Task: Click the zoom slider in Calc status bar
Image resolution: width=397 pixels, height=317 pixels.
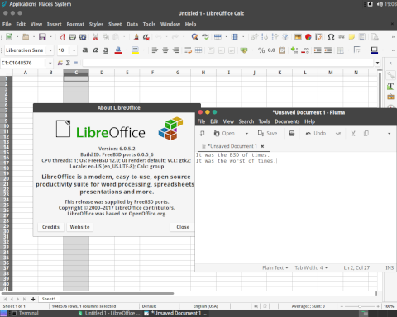Action: pyautogui.click(x=360, y=306)
